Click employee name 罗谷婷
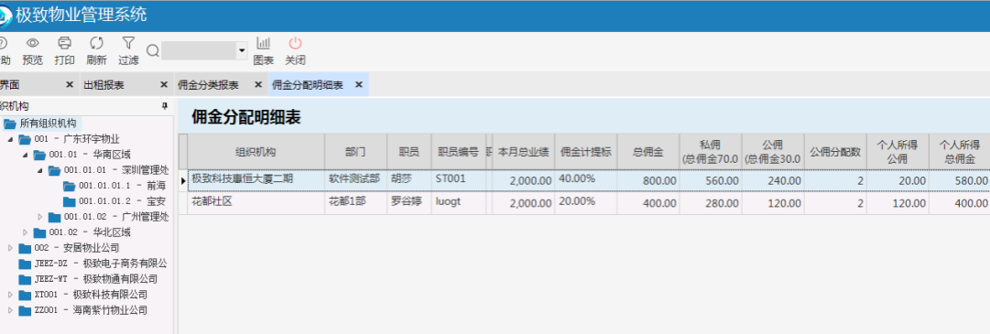 pos(408,202)
